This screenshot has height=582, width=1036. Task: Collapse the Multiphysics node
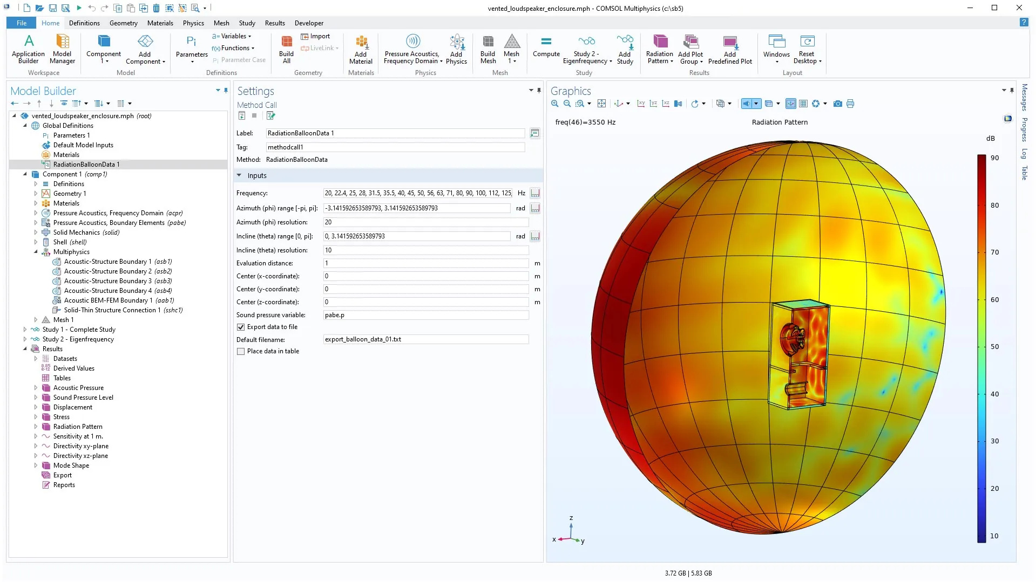coord(36,252)
